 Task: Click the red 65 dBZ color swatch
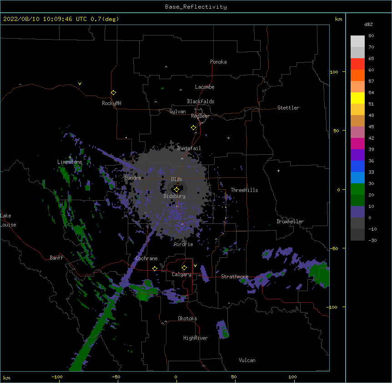357,64
